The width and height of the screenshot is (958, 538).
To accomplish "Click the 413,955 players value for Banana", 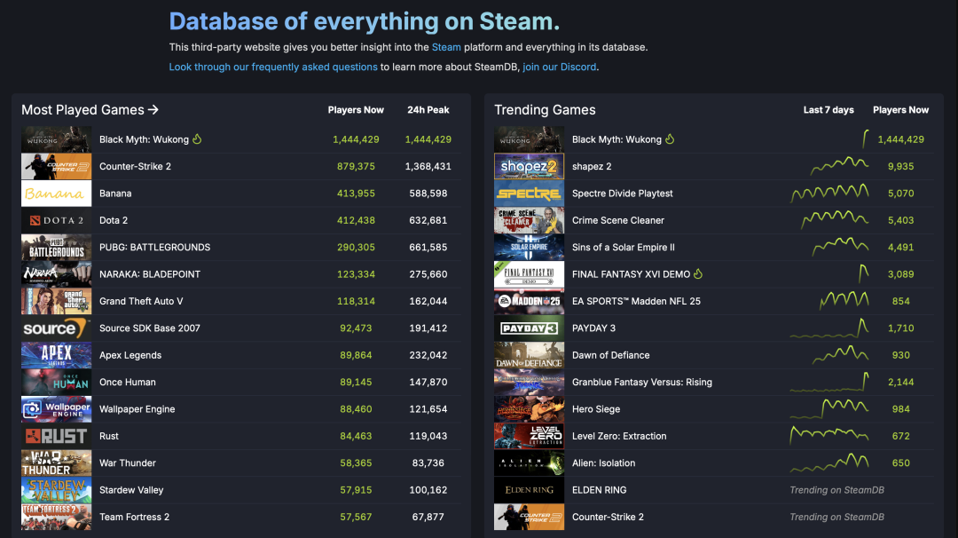I will (x=356, y=194).
